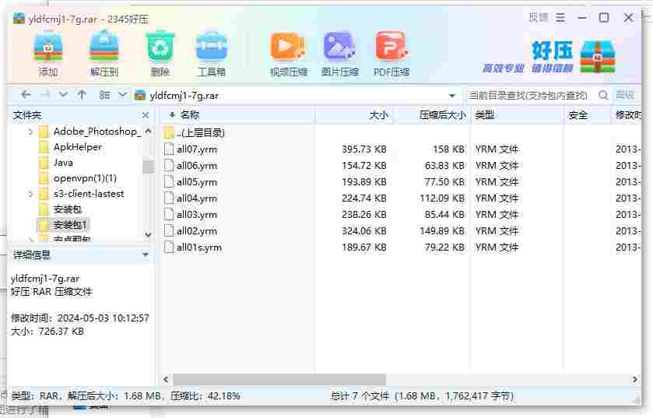Open the main menu hamburger icon
Viewport: 653px width, 418px height.
tap(560, 17)
